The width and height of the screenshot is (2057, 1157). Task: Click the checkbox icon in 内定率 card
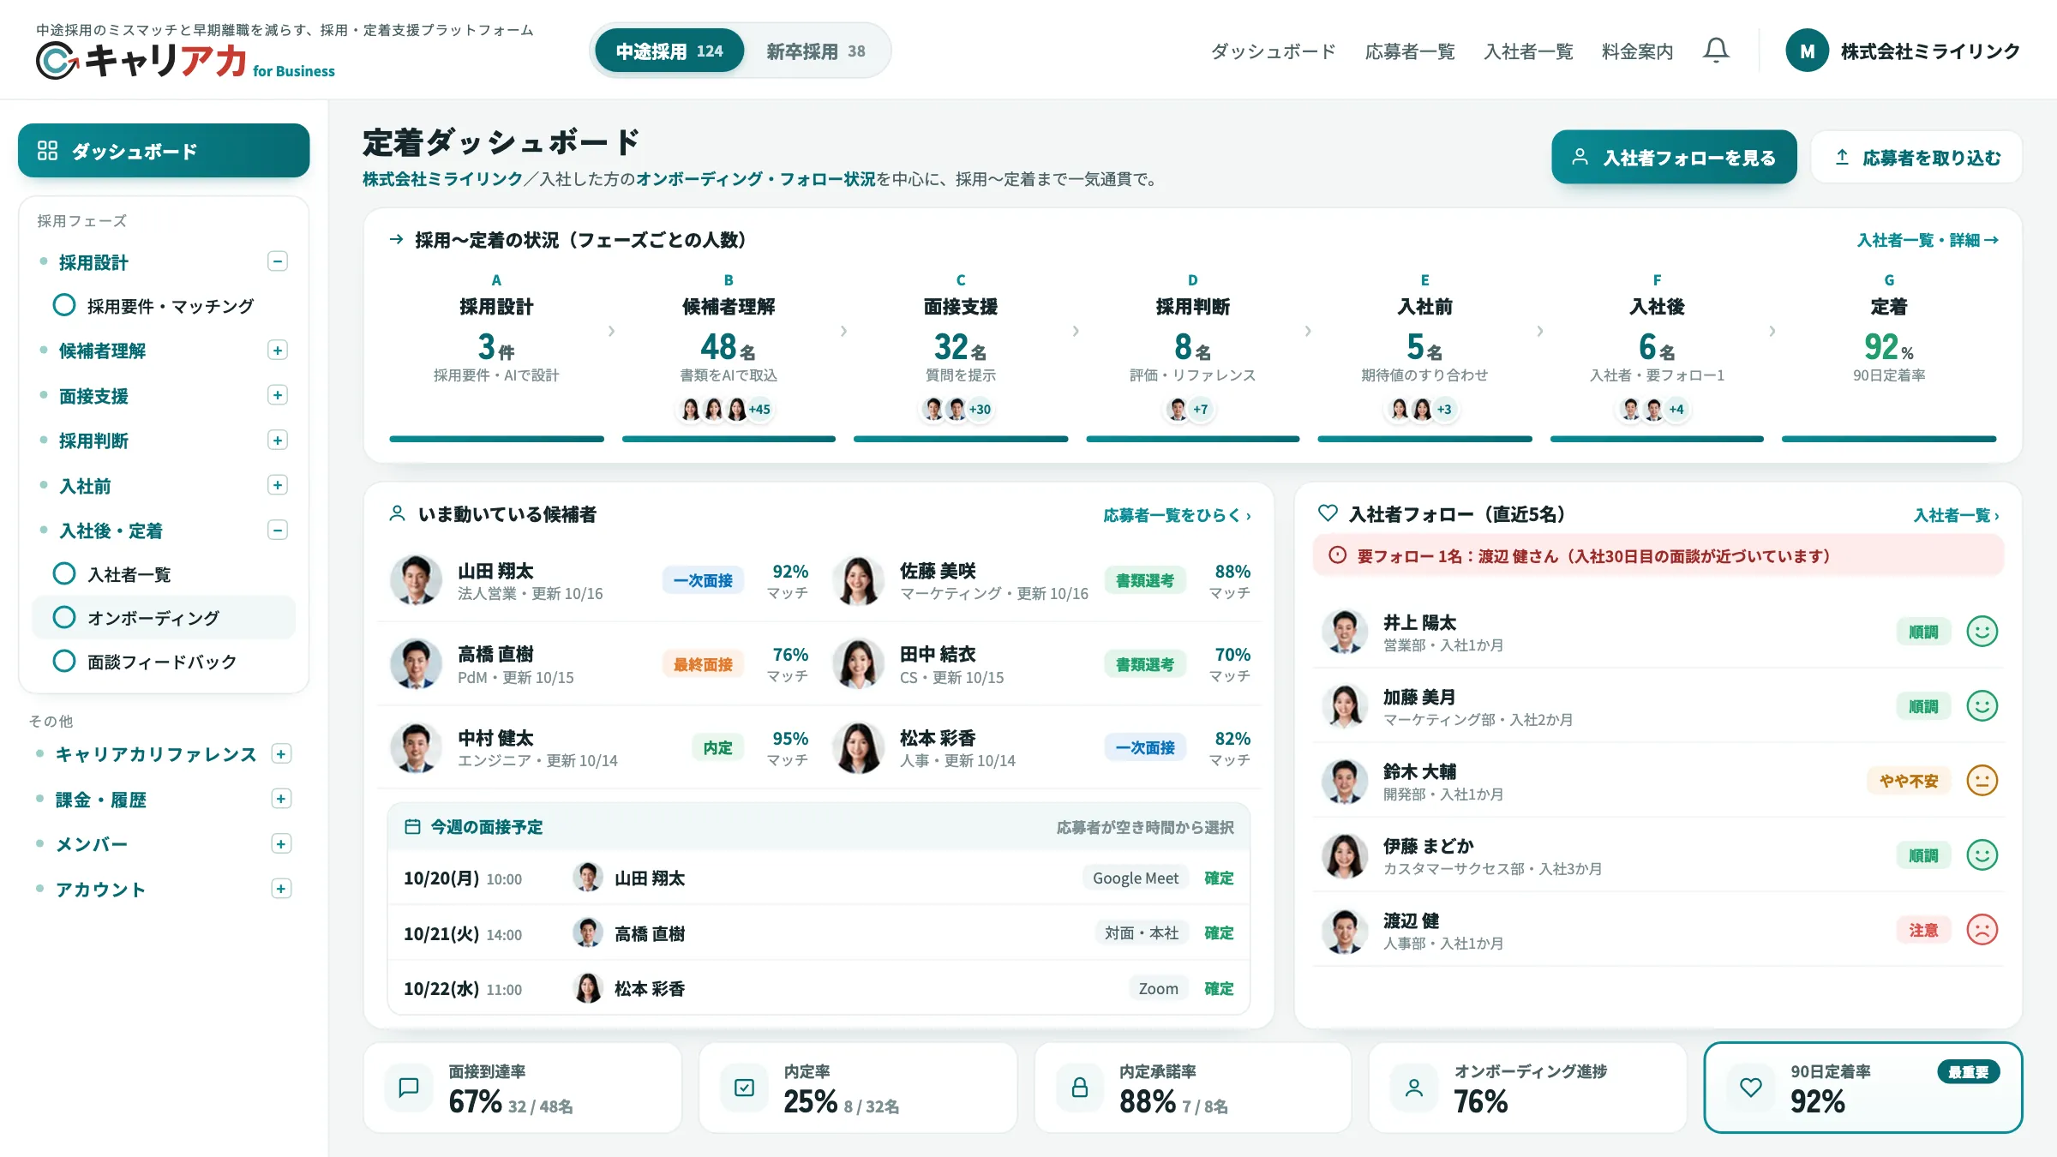pos(744,1088)
